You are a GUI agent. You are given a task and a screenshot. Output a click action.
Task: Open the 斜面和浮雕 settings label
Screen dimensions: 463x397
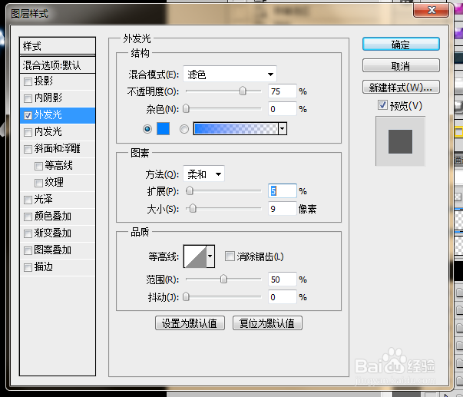click(x=57, y=148)
